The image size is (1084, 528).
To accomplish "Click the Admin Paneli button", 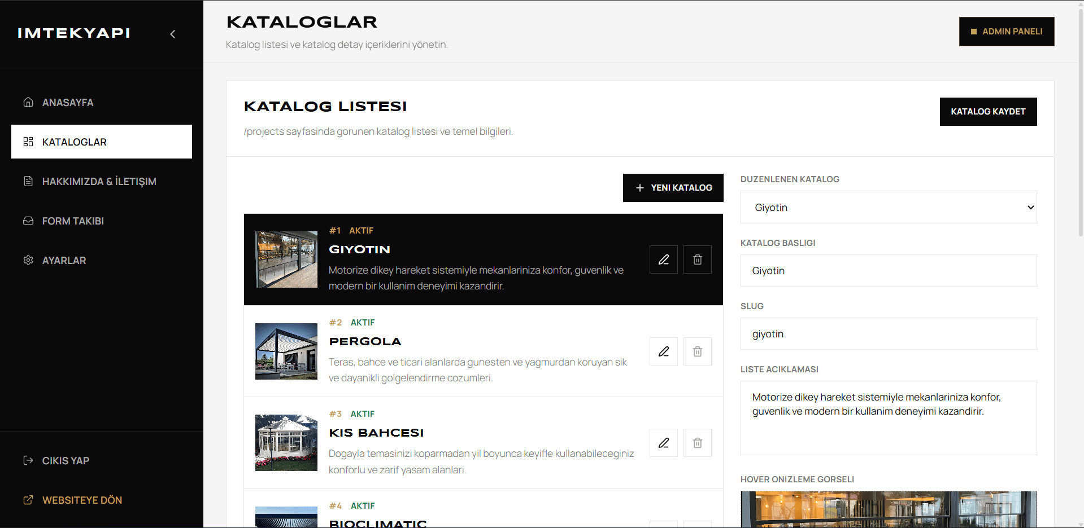I will [1007, 32].
